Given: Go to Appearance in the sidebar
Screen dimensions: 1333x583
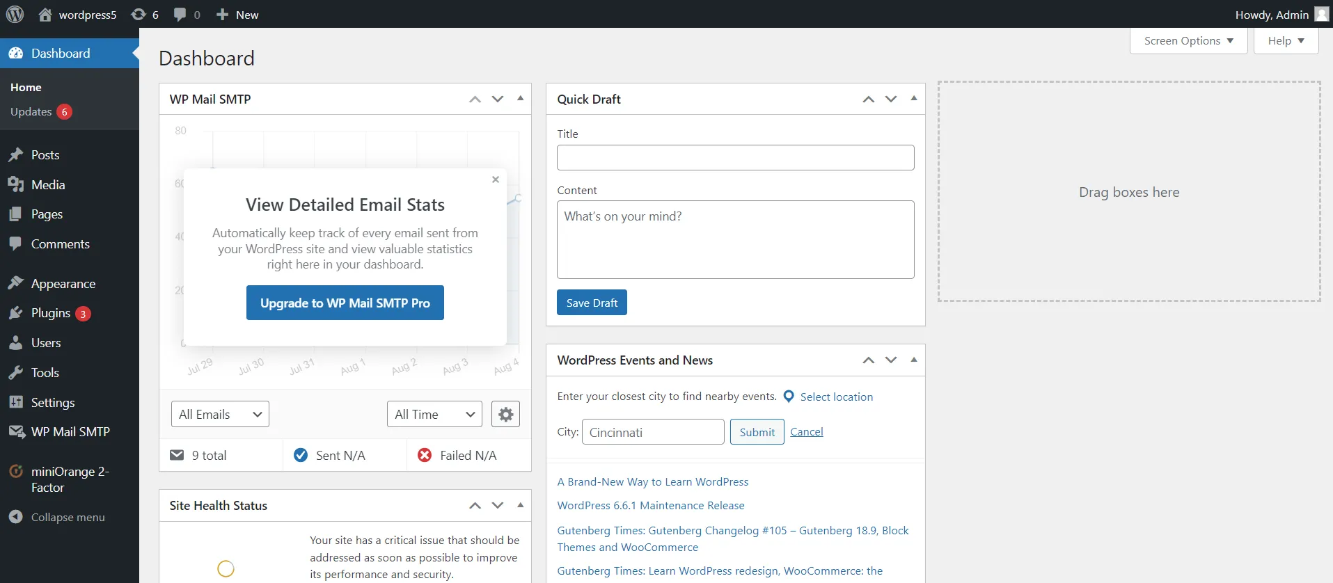Looking at the screenshot, I should pyautogui.click(x=63, y=284).
